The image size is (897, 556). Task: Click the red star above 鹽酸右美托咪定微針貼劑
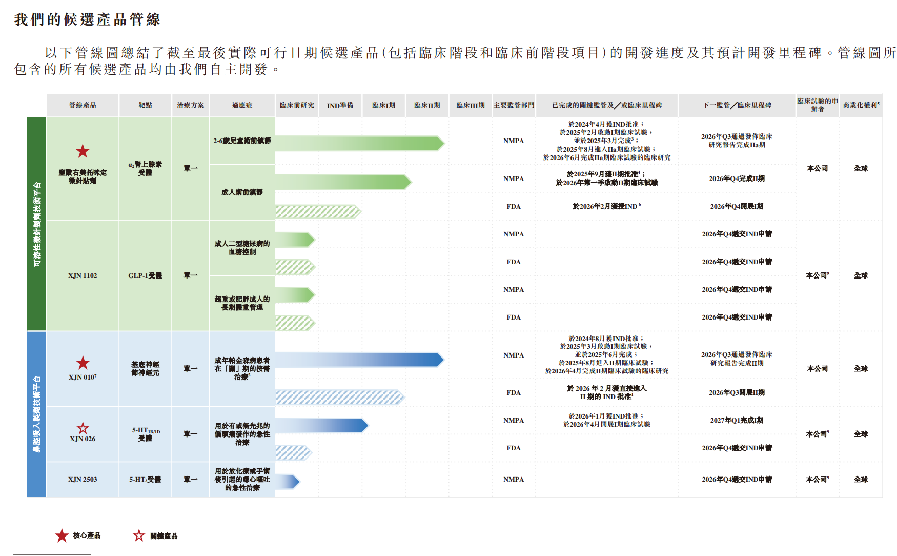pyautogui.click(x=83, y=151)
